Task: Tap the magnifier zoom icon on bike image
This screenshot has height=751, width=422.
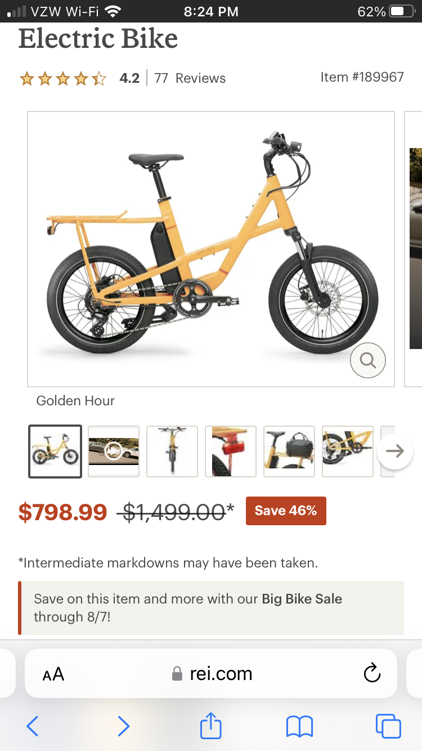Action: click(x=368, y=360)
